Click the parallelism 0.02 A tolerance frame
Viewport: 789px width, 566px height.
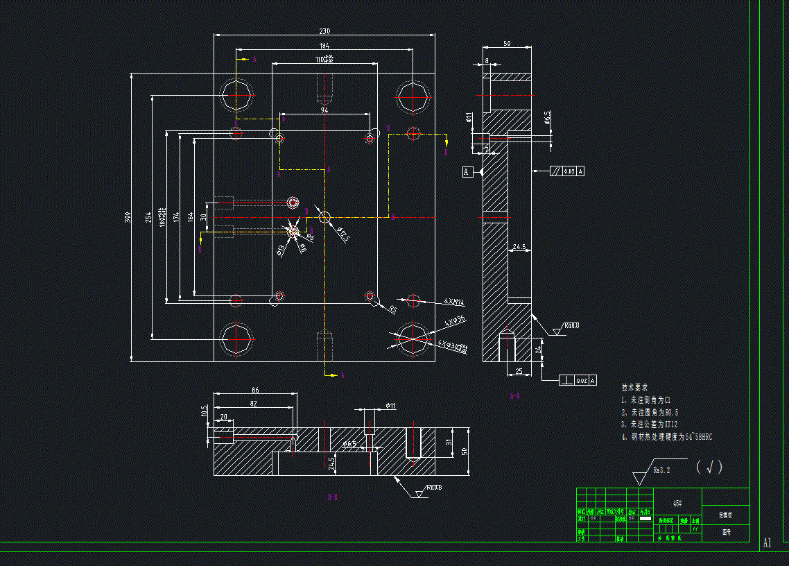click(567, 171)
